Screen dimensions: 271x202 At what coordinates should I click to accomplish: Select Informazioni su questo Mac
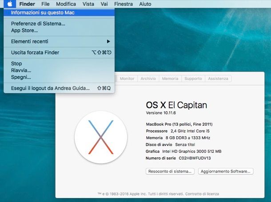[x=59, y=12]
